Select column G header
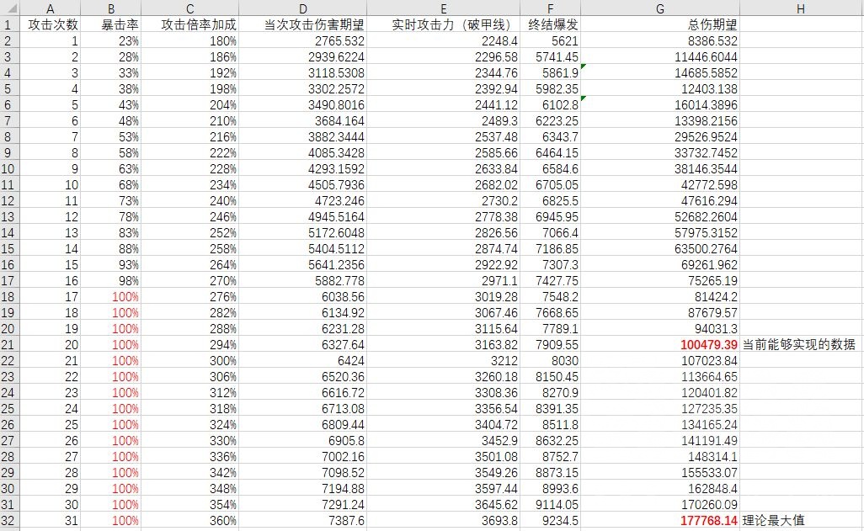 click(x=660, y=8)
